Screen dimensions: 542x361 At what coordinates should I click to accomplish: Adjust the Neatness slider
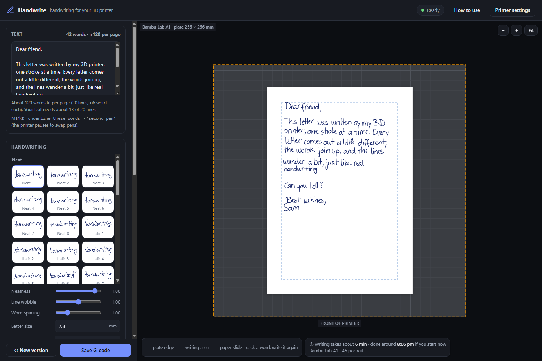pos(78,291)
